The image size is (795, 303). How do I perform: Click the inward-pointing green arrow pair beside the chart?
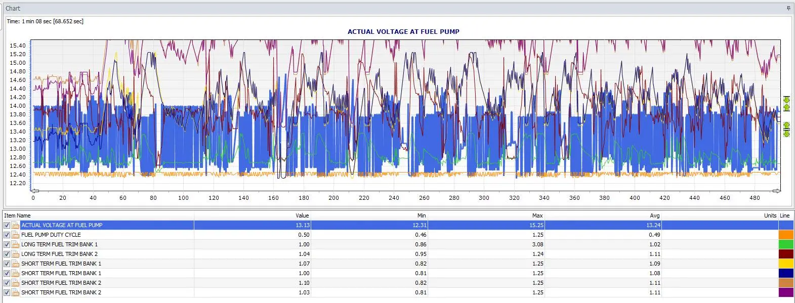click(786, 104)
